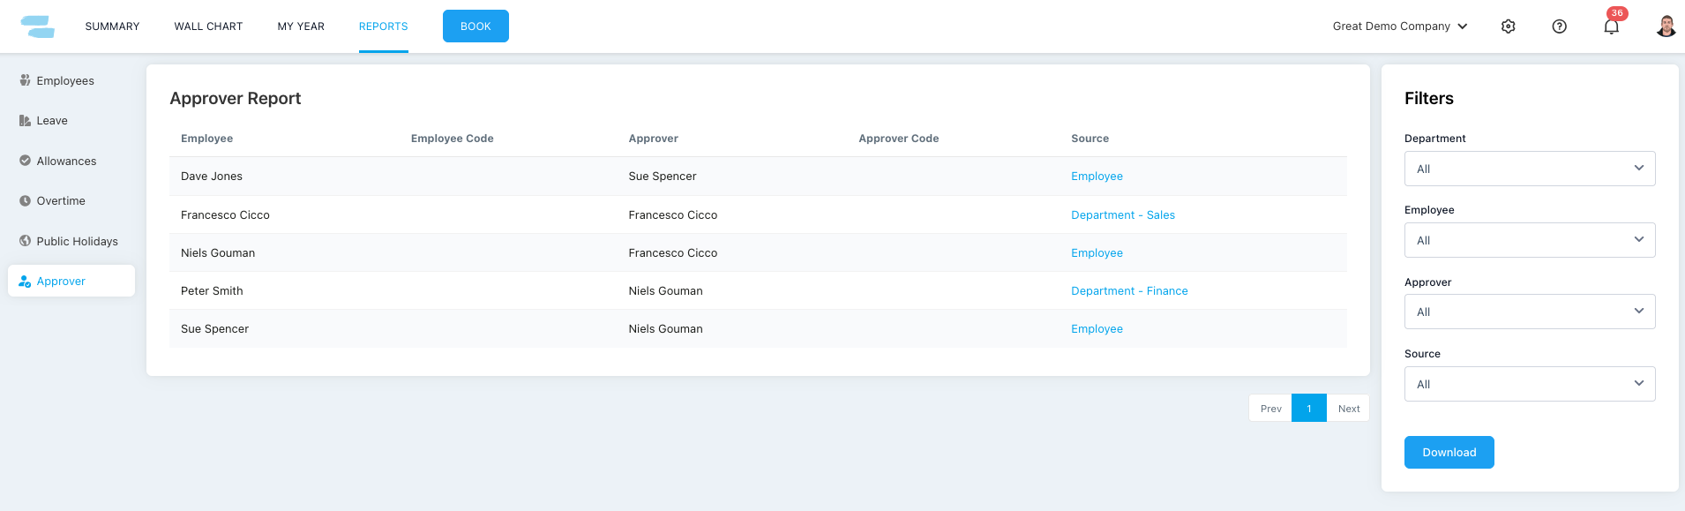Viewport: 1685px width, 511px height.
Task: Click the user profile avatar
Action: tap(1665, 26)
